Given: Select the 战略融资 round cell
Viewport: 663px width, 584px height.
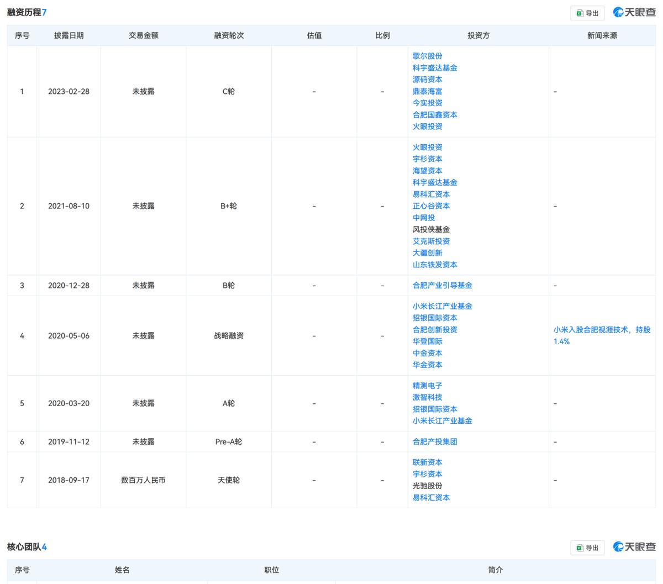Looking at the screenshot, I should 229,336.
